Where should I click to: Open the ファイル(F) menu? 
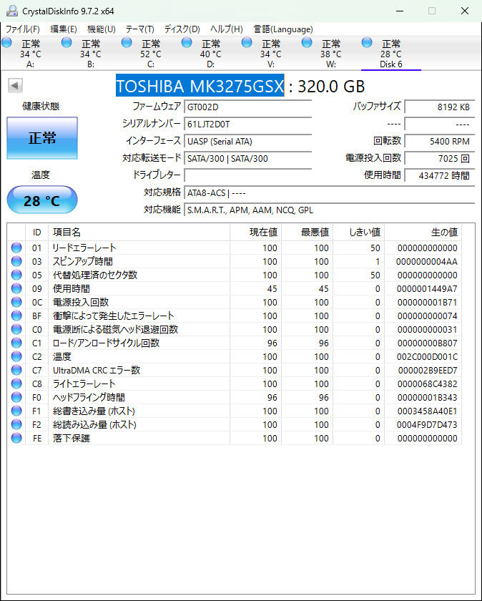(x=23, y=29)
